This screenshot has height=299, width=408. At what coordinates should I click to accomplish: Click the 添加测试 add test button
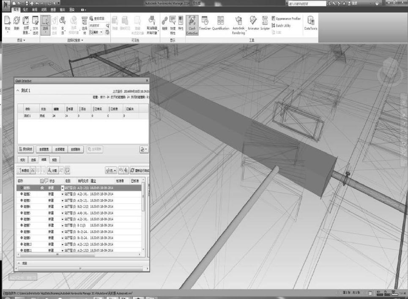tap(26, 149)
